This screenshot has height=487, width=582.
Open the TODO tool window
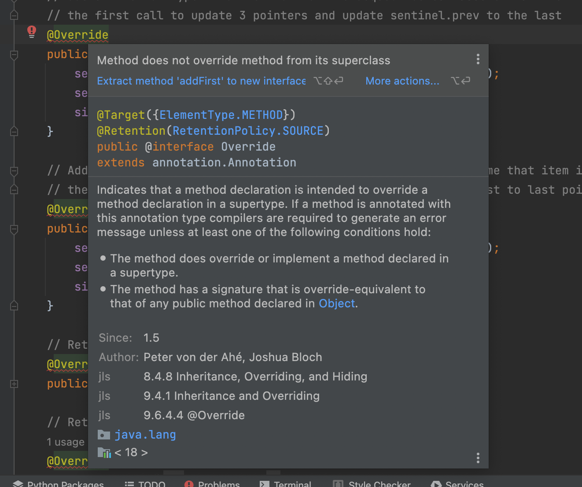click(x=145, y=483)
